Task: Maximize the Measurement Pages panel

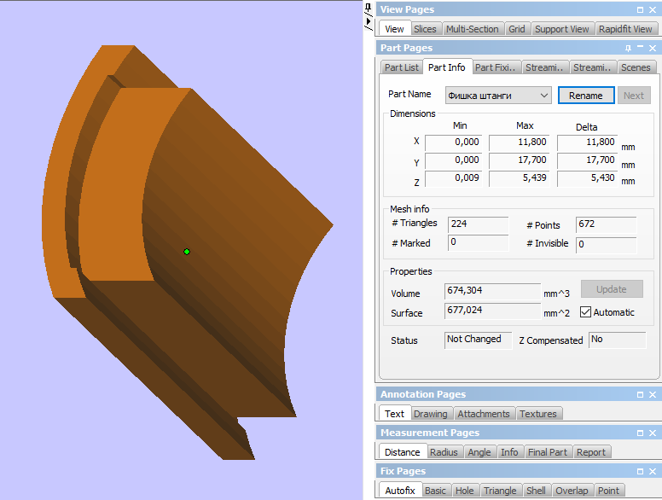Action: tap(641, 433)
